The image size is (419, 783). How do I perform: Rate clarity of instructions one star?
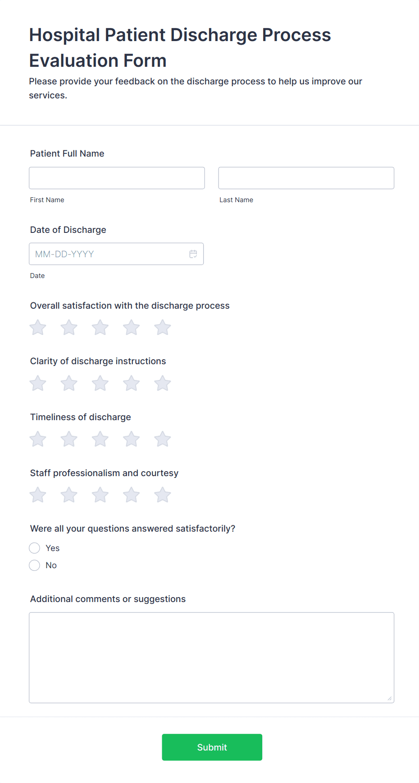38,384
